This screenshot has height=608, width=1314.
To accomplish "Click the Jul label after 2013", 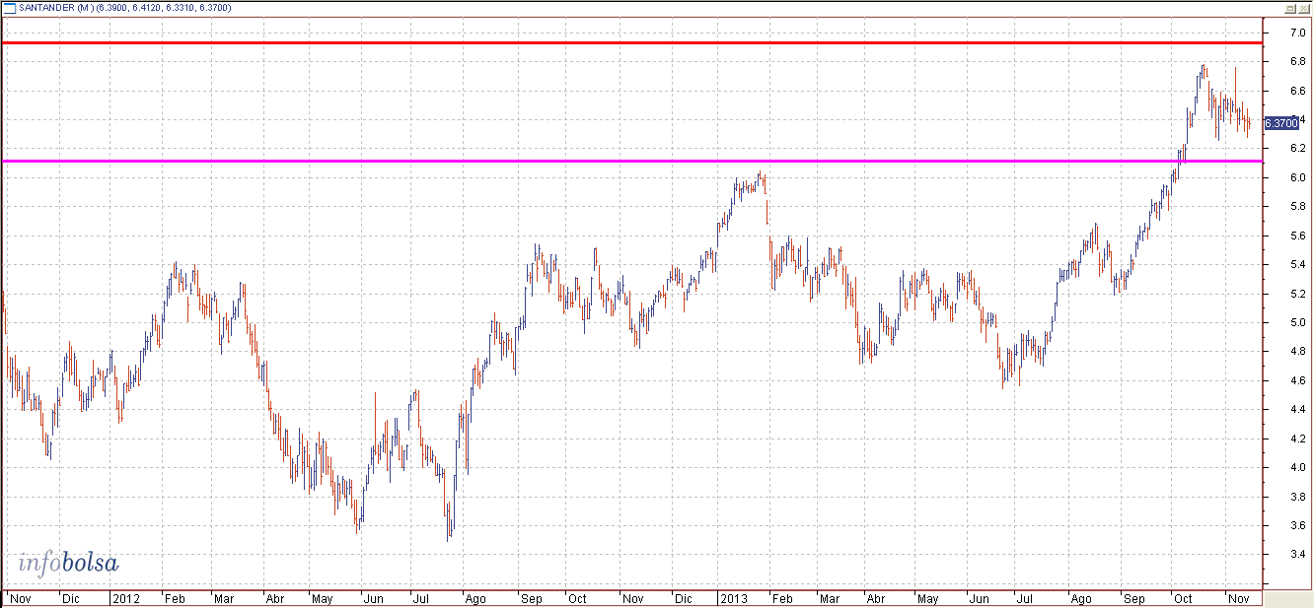I will click(1023, 598).
